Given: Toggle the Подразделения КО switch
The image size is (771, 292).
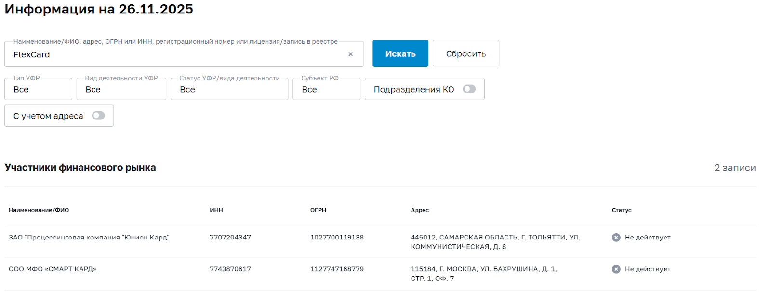Looking at the screenshot, I should point(469,89).
